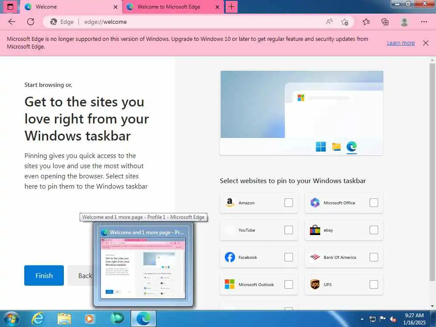Image resolution: width=436 pixels, height=327 pixels.
Task: Check the Microsoft Office checkbox
Action: (x=374, y=203)
